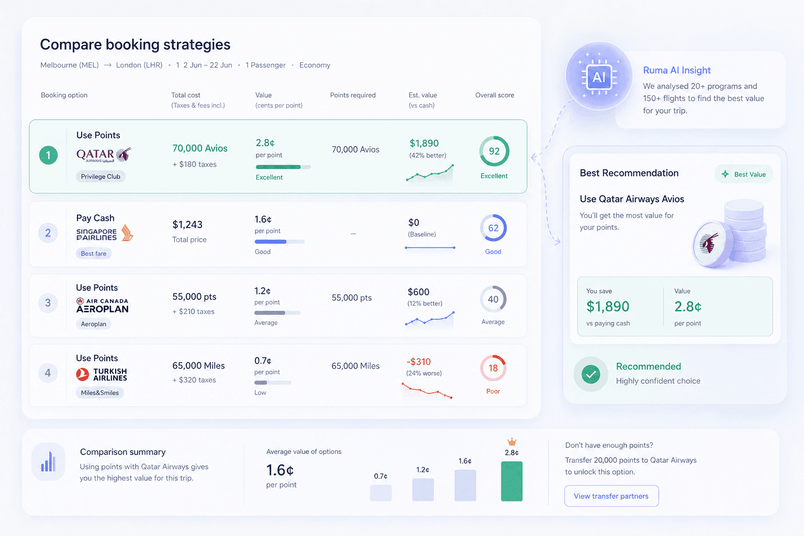Click the rank 2 number badge
The height and width of the screenshot is (536, 804).
(x=48, y=232)
